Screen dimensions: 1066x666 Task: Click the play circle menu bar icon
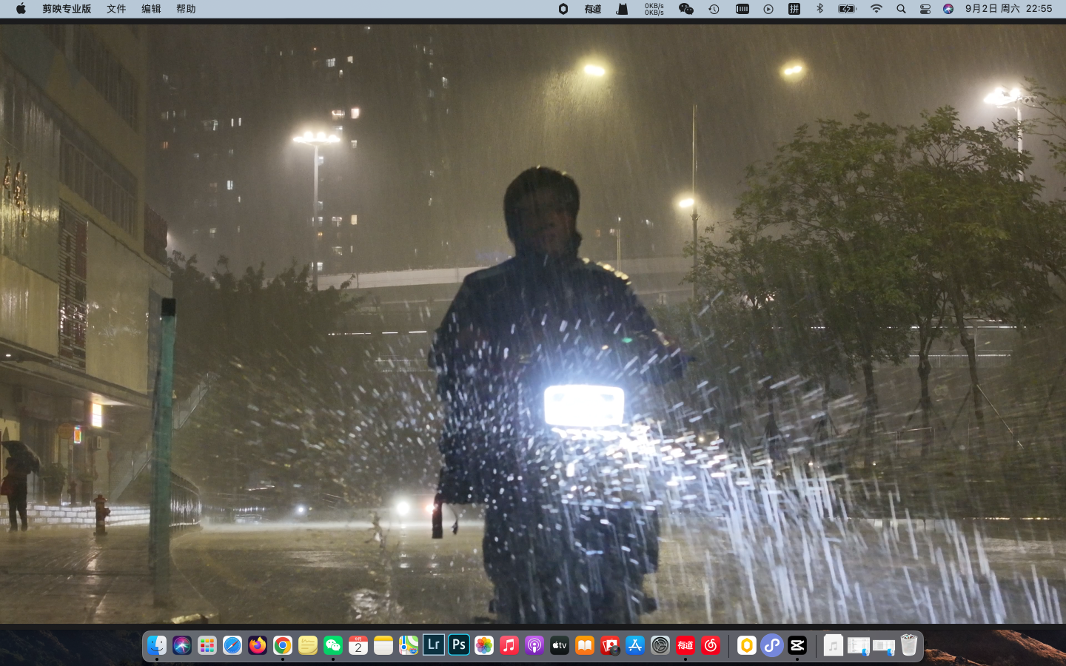tap(768, 9)
